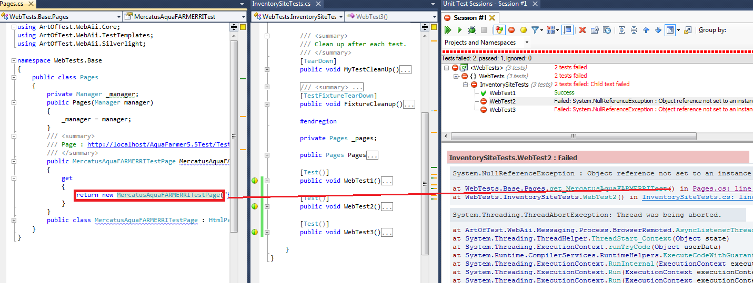Screen dimensions: 753x283
Task: Expand collapsed WebTest2 method body
Action: click(267, 206)
